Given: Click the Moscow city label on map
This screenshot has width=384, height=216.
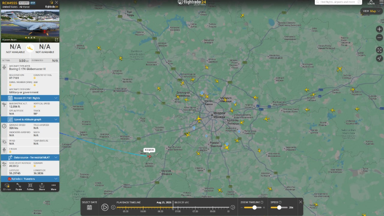Looking at the screenshot, I should pos(219,115).
